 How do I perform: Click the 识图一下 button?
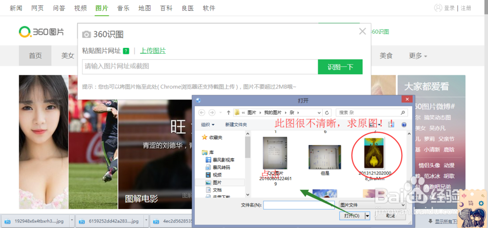[x=340, y=67]
